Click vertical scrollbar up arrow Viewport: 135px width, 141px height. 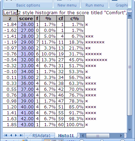click(x=129, y=15)
